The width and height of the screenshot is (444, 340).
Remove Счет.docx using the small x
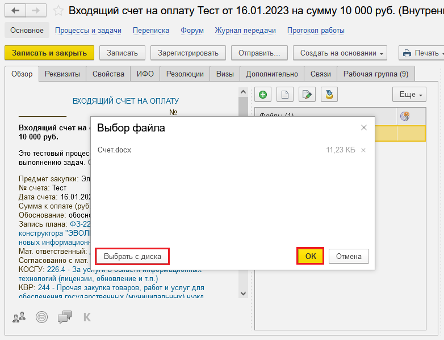[x=363, y=150]
